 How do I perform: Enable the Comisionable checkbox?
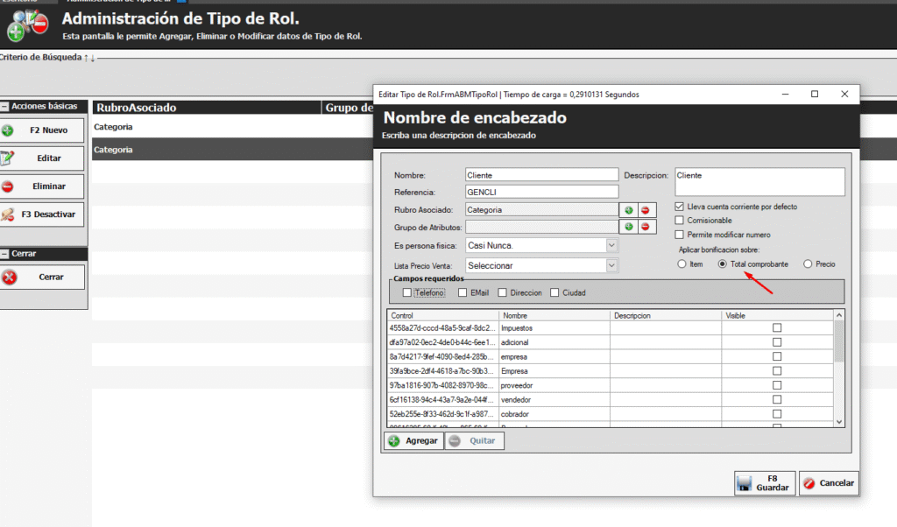[680, 221]
